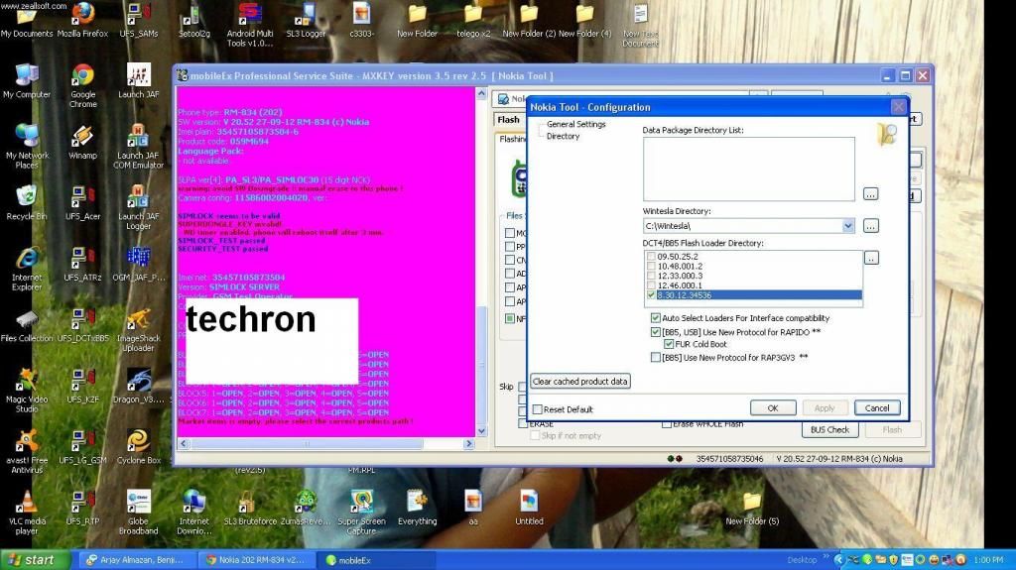Check the Reset Default box
1016x570 pixels.
point(538,409)
